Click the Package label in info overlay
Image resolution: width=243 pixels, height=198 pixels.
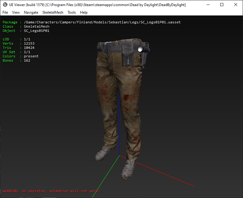(10, 22)
